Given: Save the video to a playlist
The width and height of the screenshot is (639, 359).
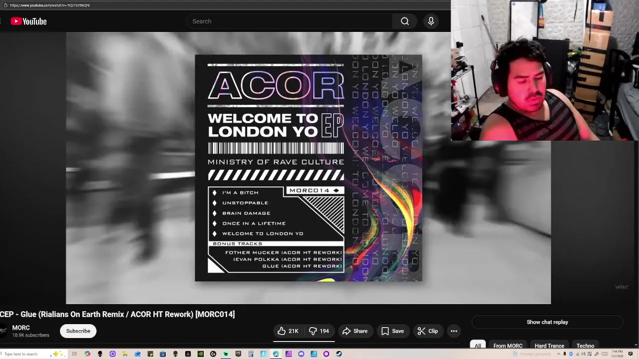Looking at the screenshot, I should [392, 331].
